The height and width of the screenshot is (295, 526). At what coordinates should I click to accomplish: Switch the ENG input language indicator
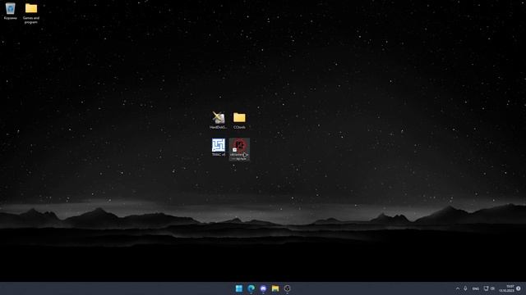(476, 288)
